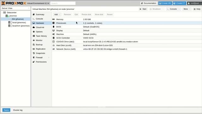Click the Help button

coord(197,9)
